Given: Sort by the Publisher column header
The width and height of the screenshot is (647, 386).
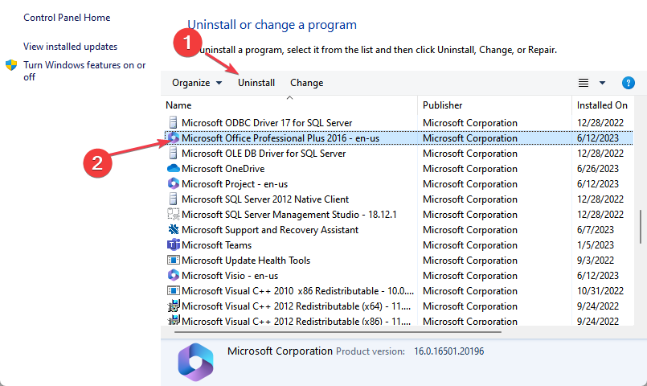Looking at the screenshot, I should [x=442, y=105].
